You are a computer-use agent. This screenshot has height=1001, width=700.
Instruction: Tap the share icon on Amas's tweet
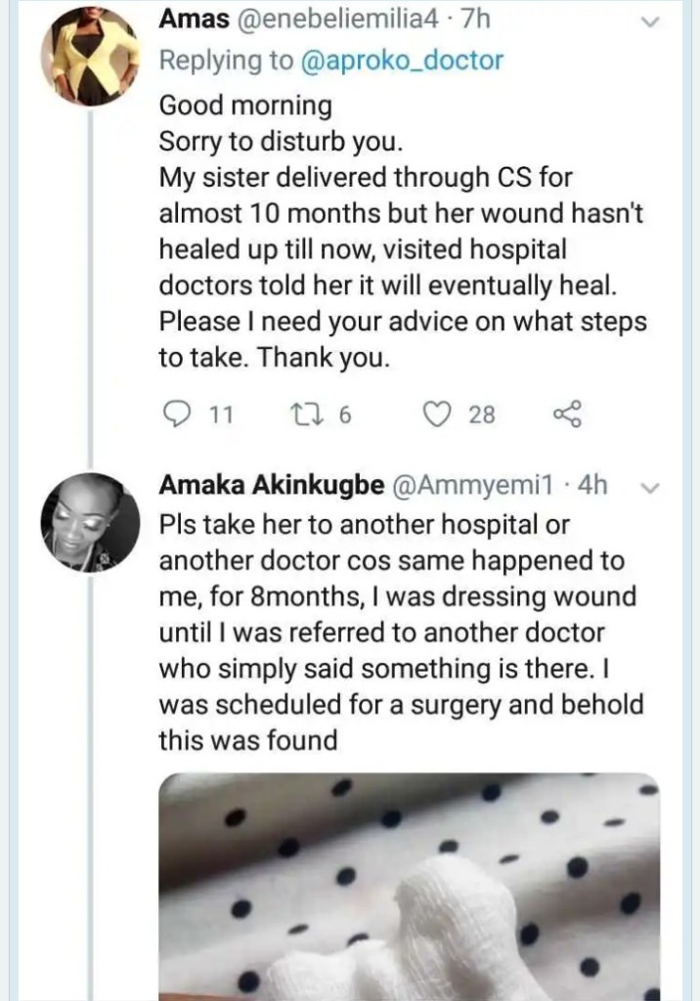pyautogui.click(x=568, y=414)
